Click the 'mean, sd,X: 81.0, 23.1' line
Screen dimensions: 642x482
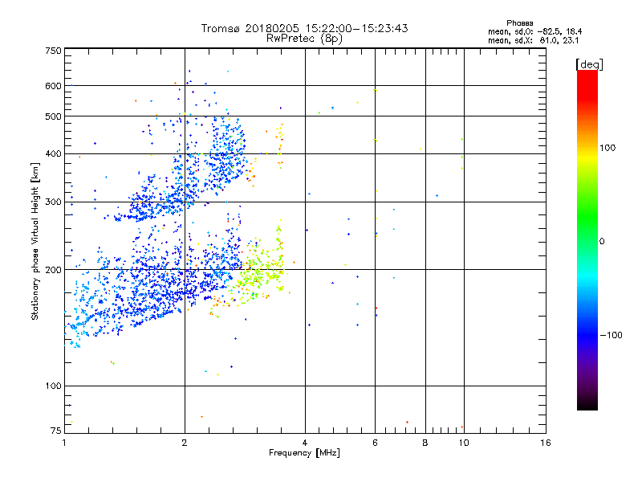533,40
